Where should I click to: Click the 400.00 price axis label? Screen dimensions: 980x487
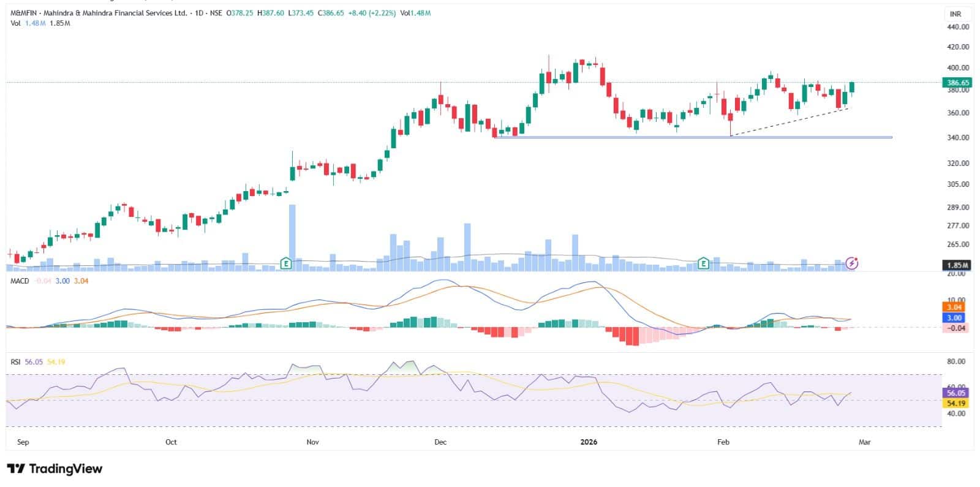click(958, 68)
